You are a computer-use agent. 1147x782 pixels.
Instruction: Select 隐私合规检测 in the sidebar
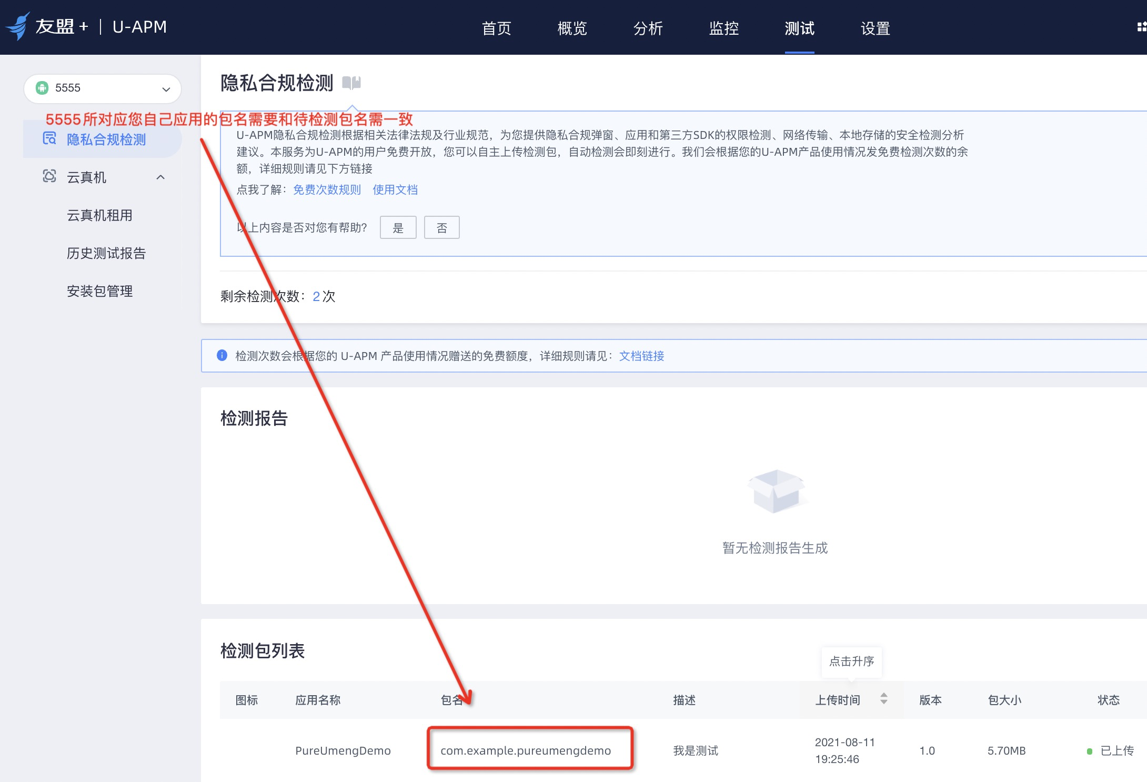(x=103, y=139)
